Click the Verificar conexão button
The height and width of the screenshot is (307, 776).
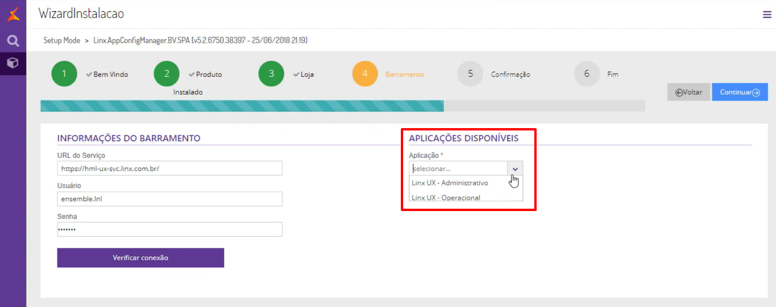pyautogui.click(x=140, y=258)
